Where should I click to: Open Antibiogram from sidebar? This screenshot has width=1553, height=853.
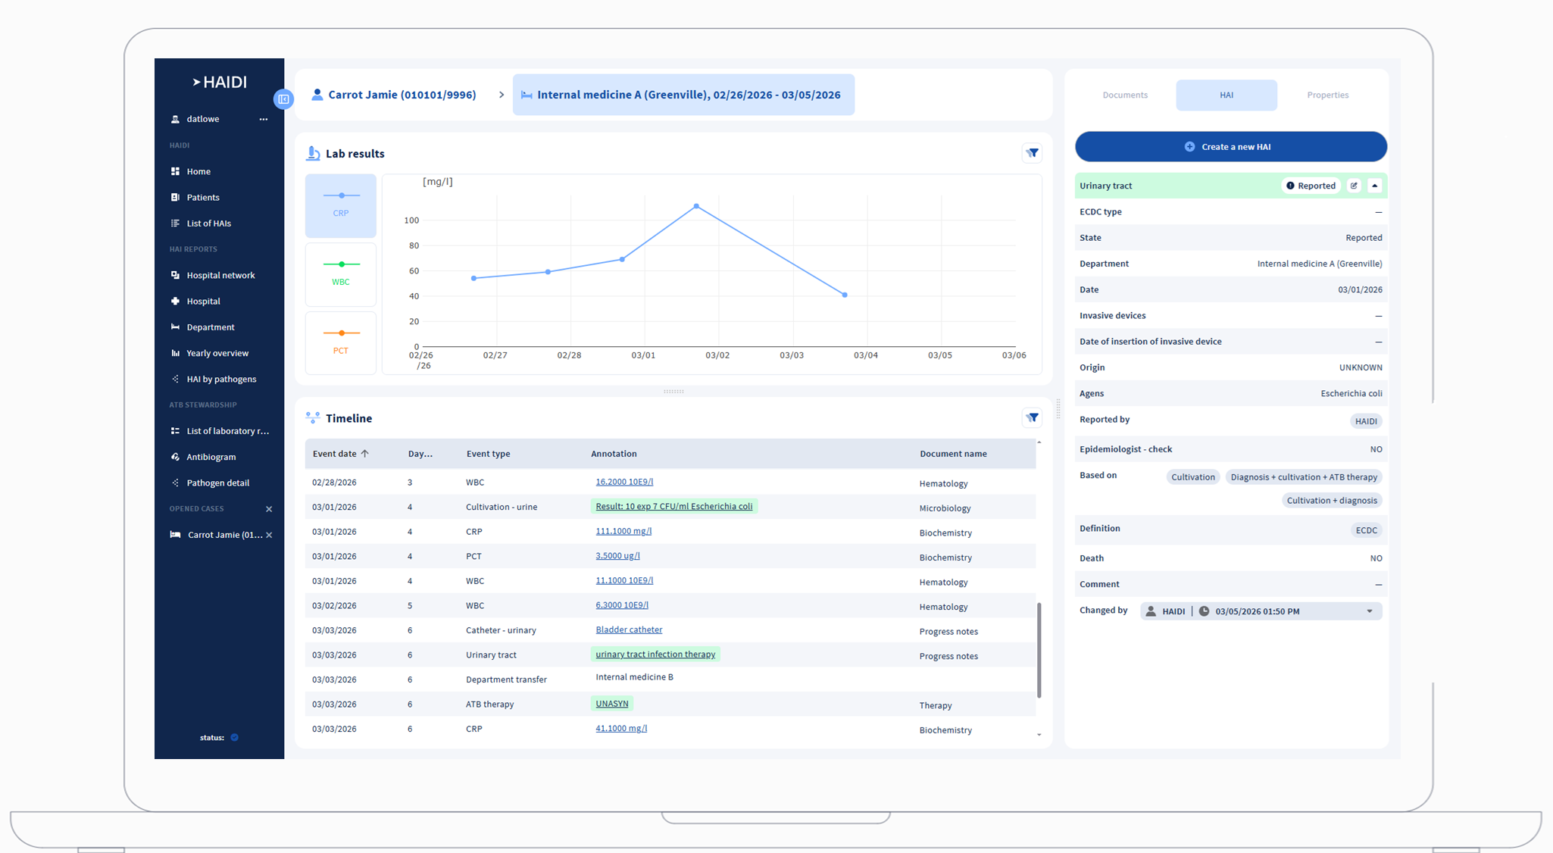point(211,457)
